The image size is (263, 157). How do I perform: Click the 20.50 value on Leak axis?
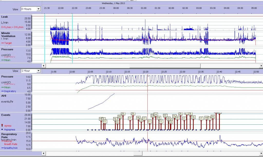pyautogui.click(x=27, y=18)
